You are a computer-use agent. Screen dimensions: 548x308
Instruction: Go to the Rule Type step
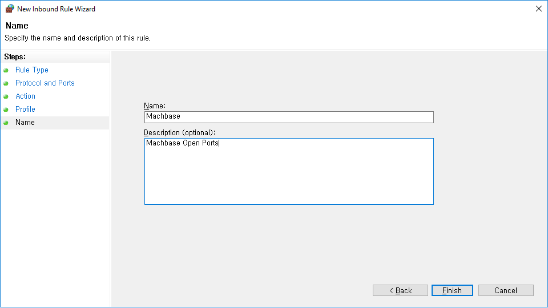point(32,70)
